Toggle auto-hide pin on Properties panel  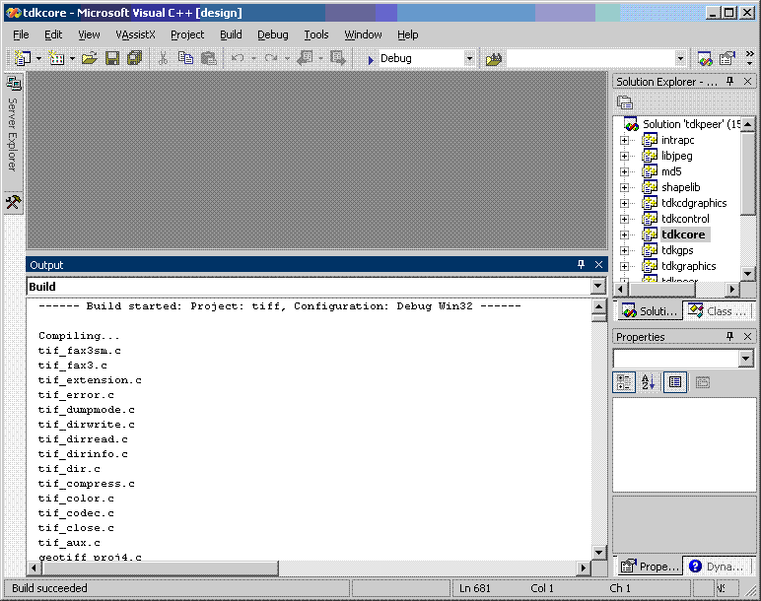(x=729, y=336)
